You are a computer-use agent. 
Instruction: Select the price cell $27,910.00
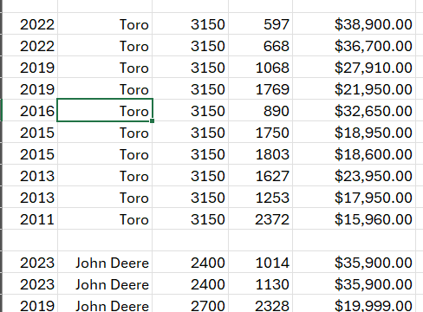[354, 67]
